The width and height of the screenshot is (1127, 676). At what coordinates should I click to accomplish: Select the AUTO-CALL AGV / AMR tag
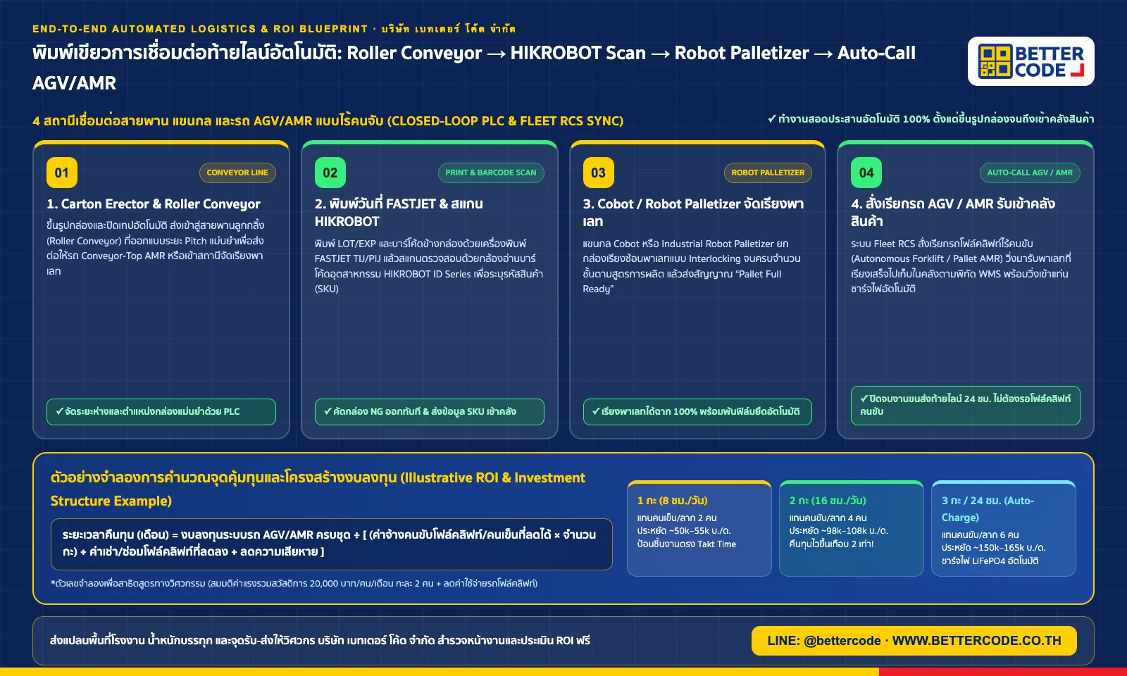pyautogui.click(x=1030, y=173)
